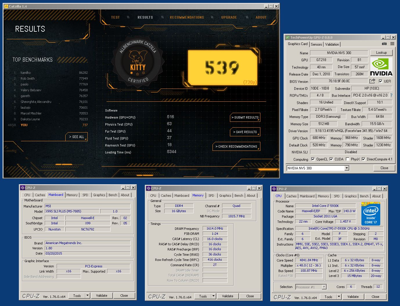Click the Catzilla title bar app icon

tap(6, 6)
